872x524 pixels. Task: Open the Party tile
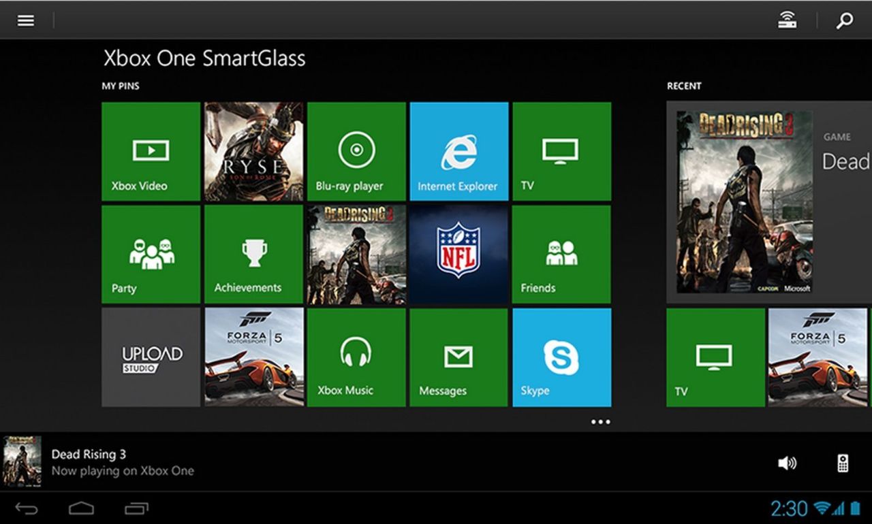(x=151, y=254)
